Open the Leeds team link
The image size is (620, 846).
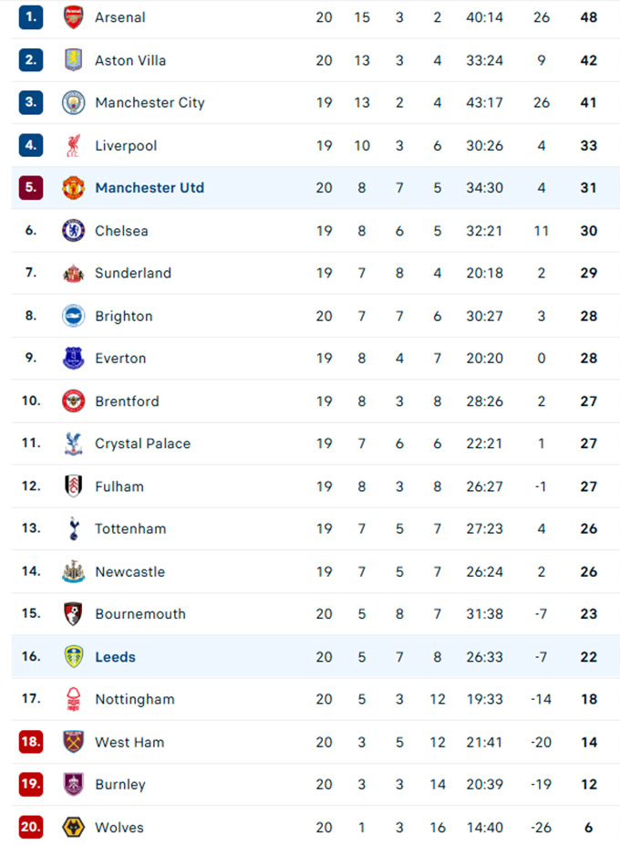point(116,657)
